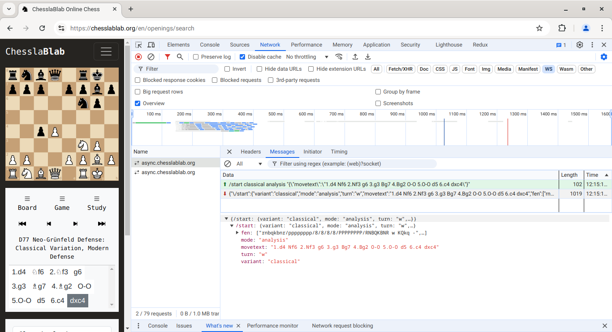Toggle the red filter funnel icon
Screen dimensions: 612x332
click(168, 57)
